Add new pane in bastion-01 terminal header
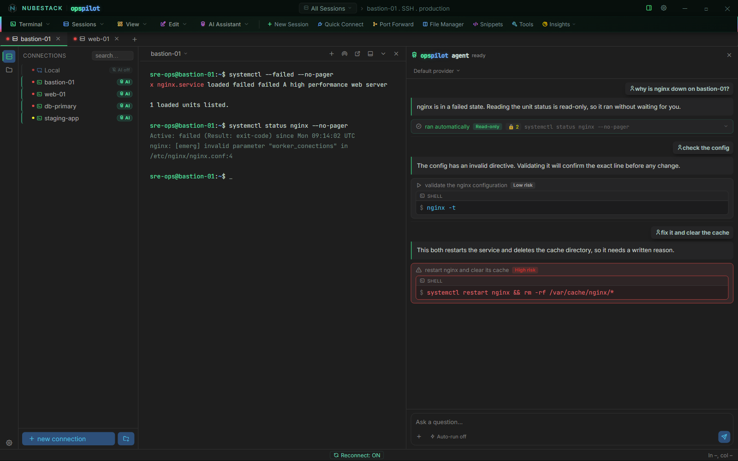This screenshot has width=738, height=461. click(332, 54)
